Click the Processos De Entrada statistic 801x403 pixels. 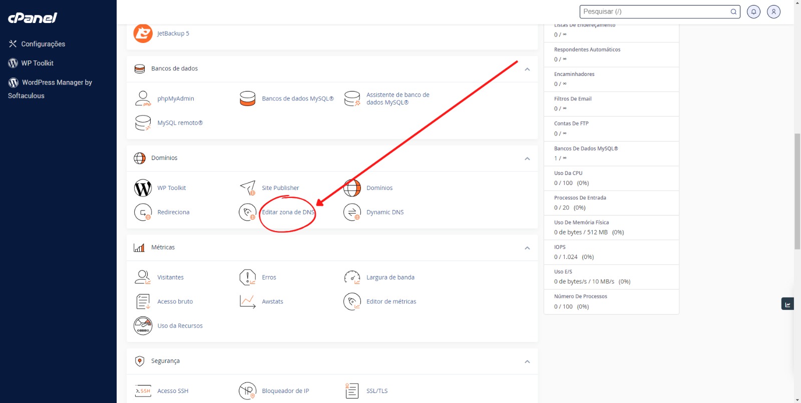611,203
